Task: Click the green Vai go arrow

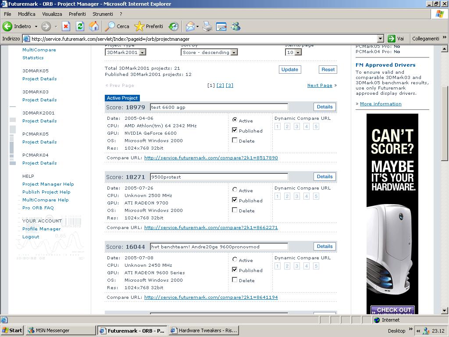Action: 392,39
